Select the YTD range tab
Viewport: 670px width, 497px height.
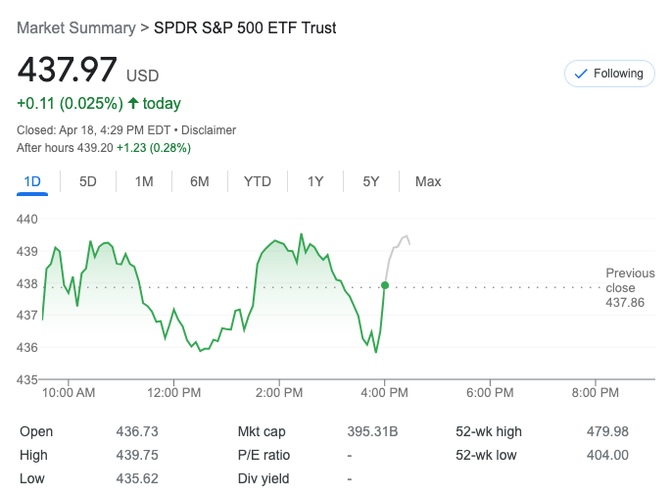coord(258,181)
